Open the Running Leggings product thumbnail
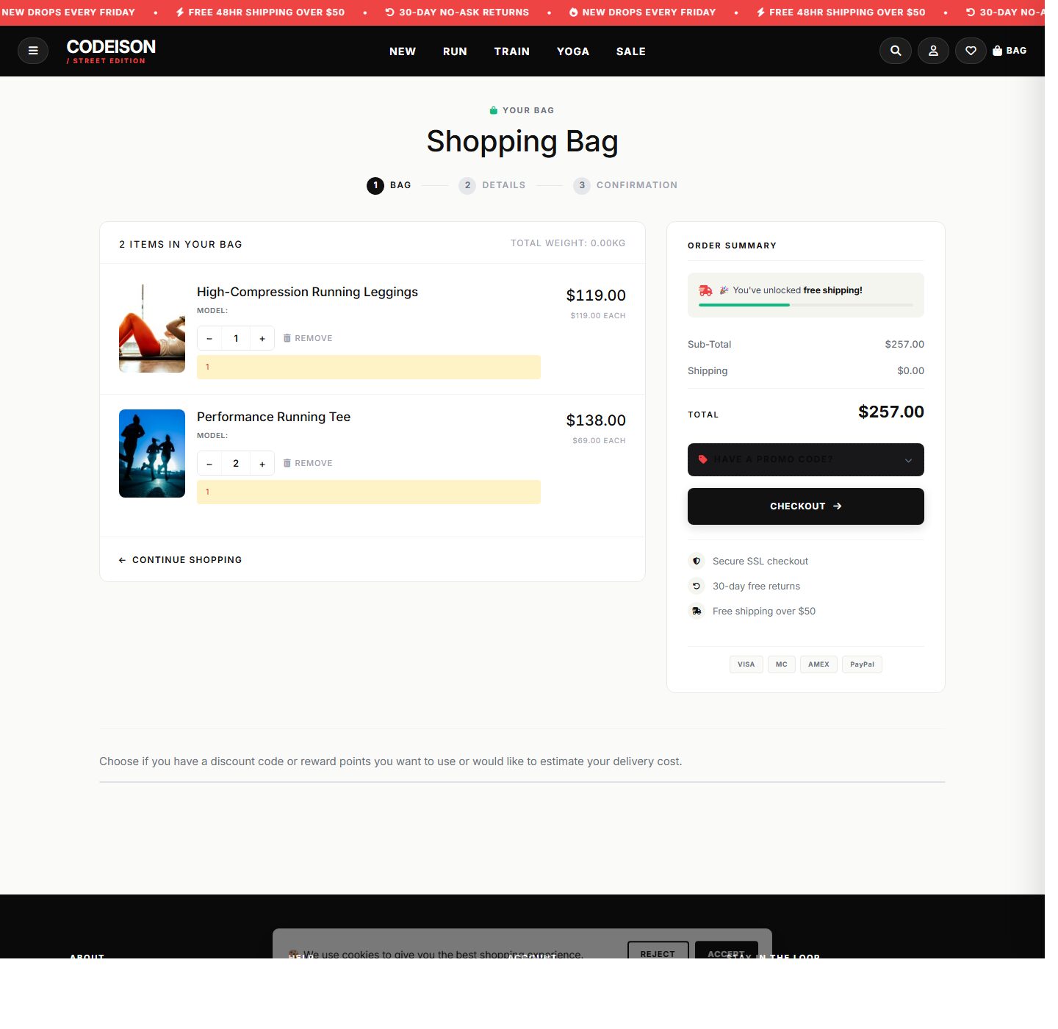The height and width of the screenshot is (1029, 1058). 152,329
